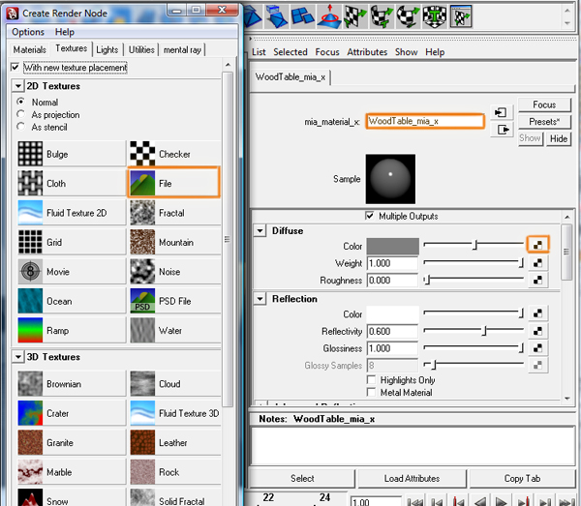The height and width of the screenshot is (506, 581).
Task: Switch to the Lights tab
Action: click(x=107, y=49)
